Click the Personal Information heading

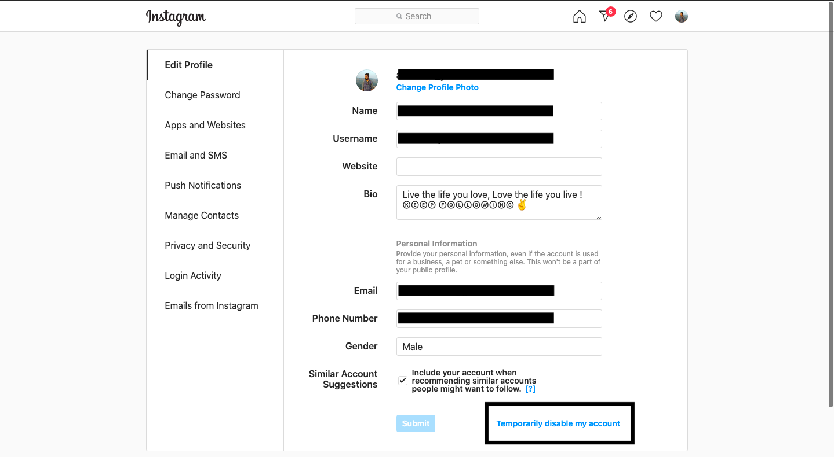436,244
